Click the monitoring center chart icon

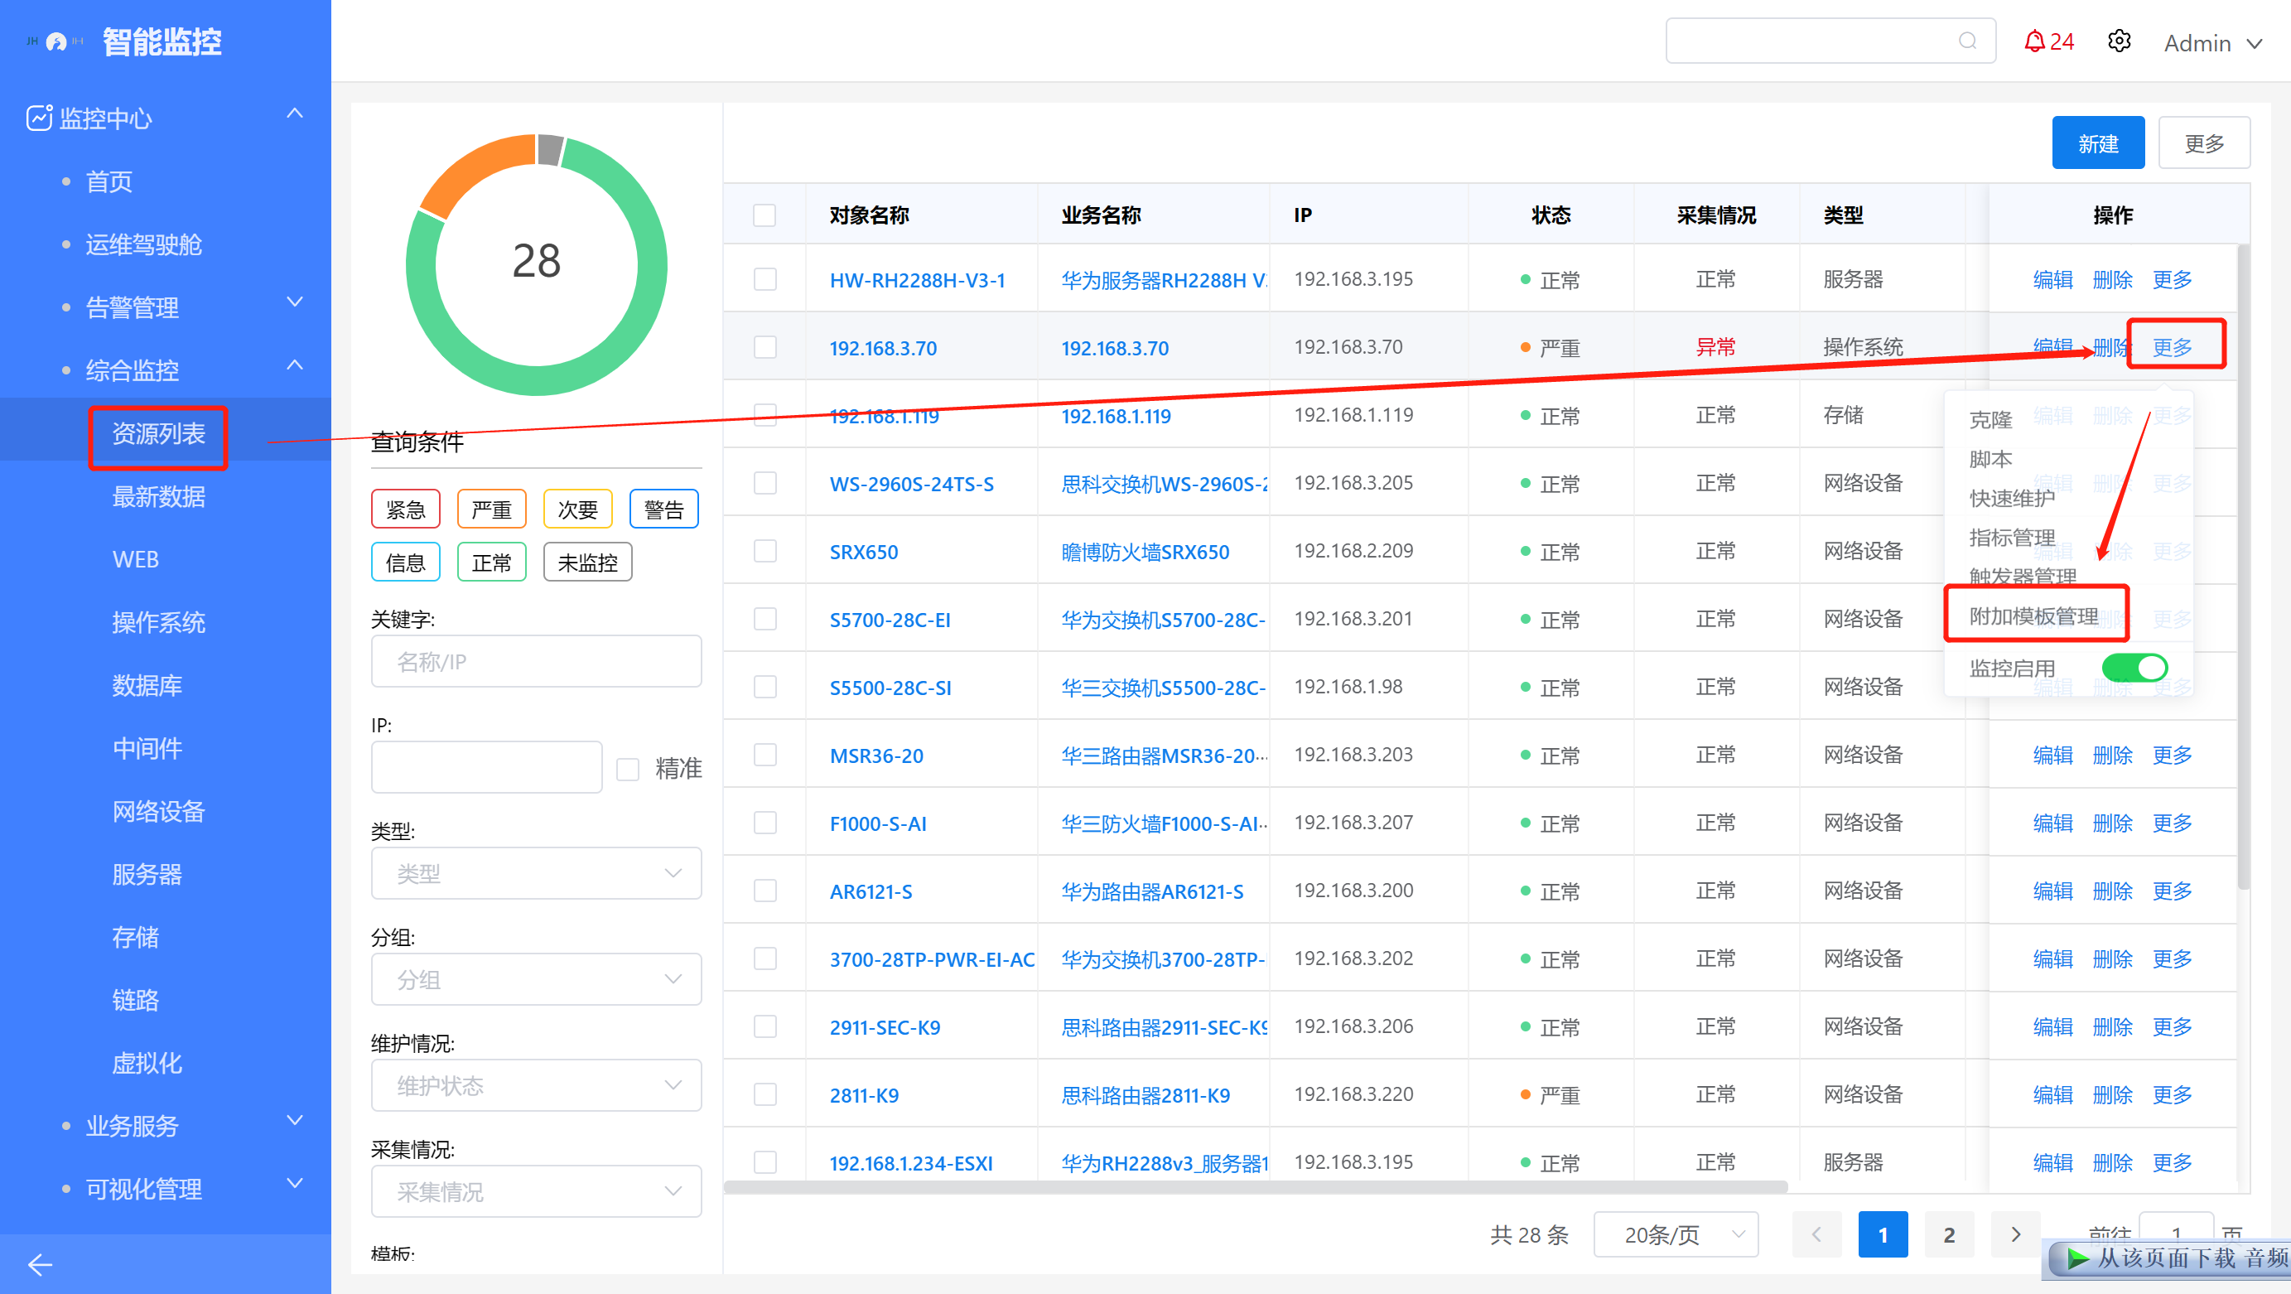(39, 118)
